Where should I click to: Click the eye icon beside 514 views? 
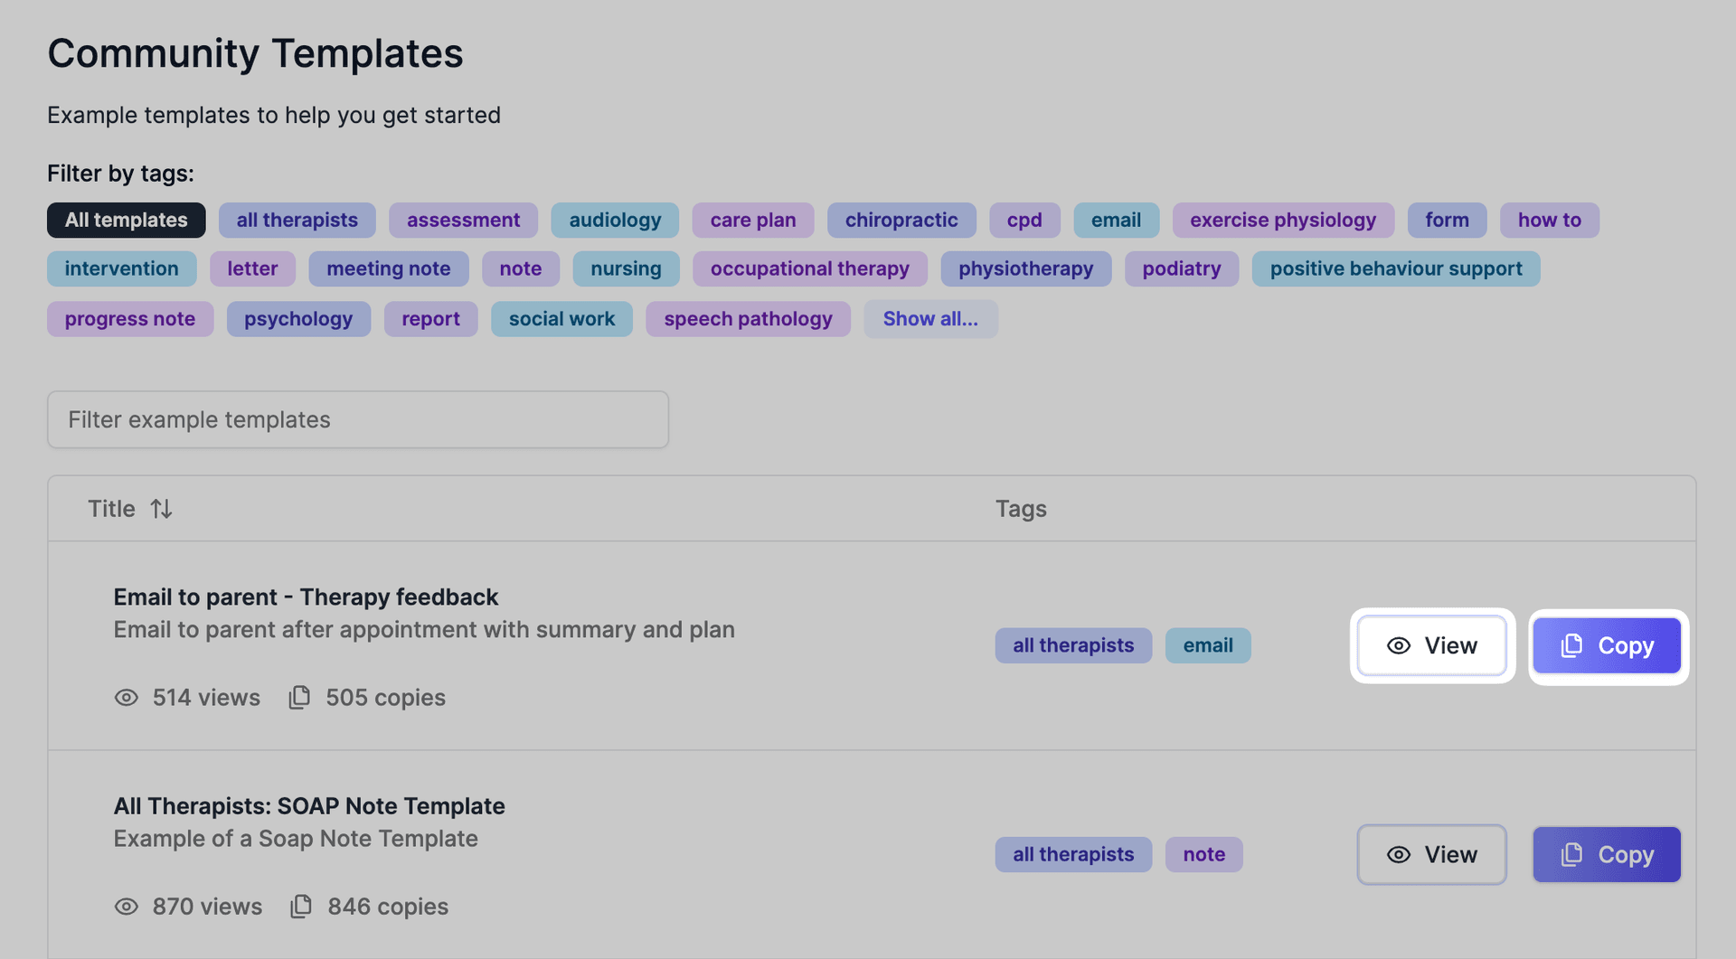tap(126, 697)
